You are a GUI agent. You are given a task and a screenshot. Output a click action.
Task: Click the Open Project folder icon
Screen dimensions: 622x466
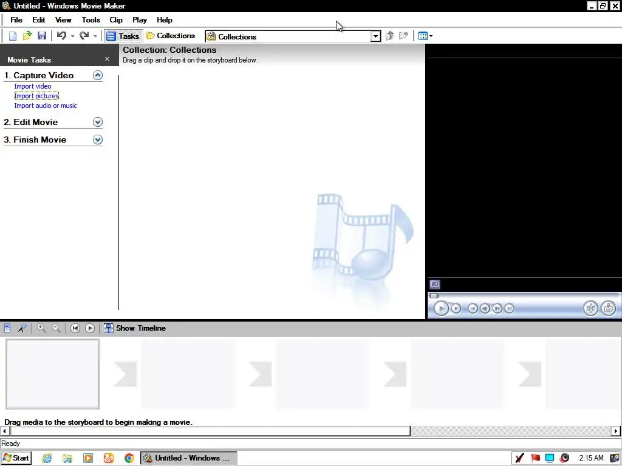click(27, 36)
